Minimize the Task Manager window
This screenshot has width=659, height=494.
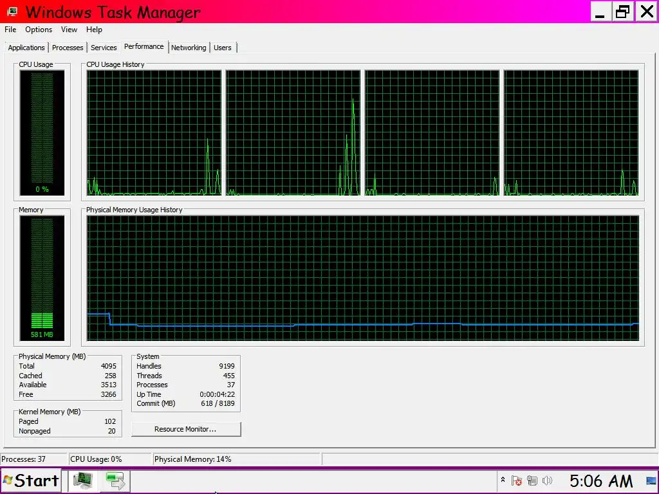point(600,12)
